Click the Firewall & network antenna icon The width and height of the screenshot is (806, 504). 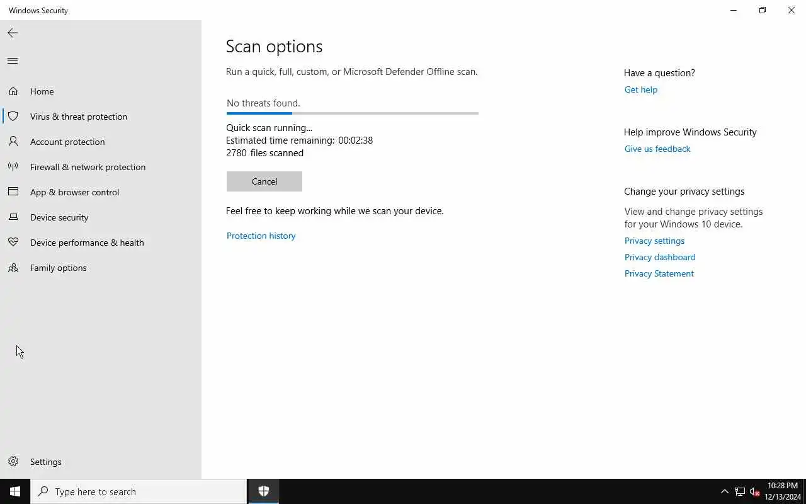[13, 167]
